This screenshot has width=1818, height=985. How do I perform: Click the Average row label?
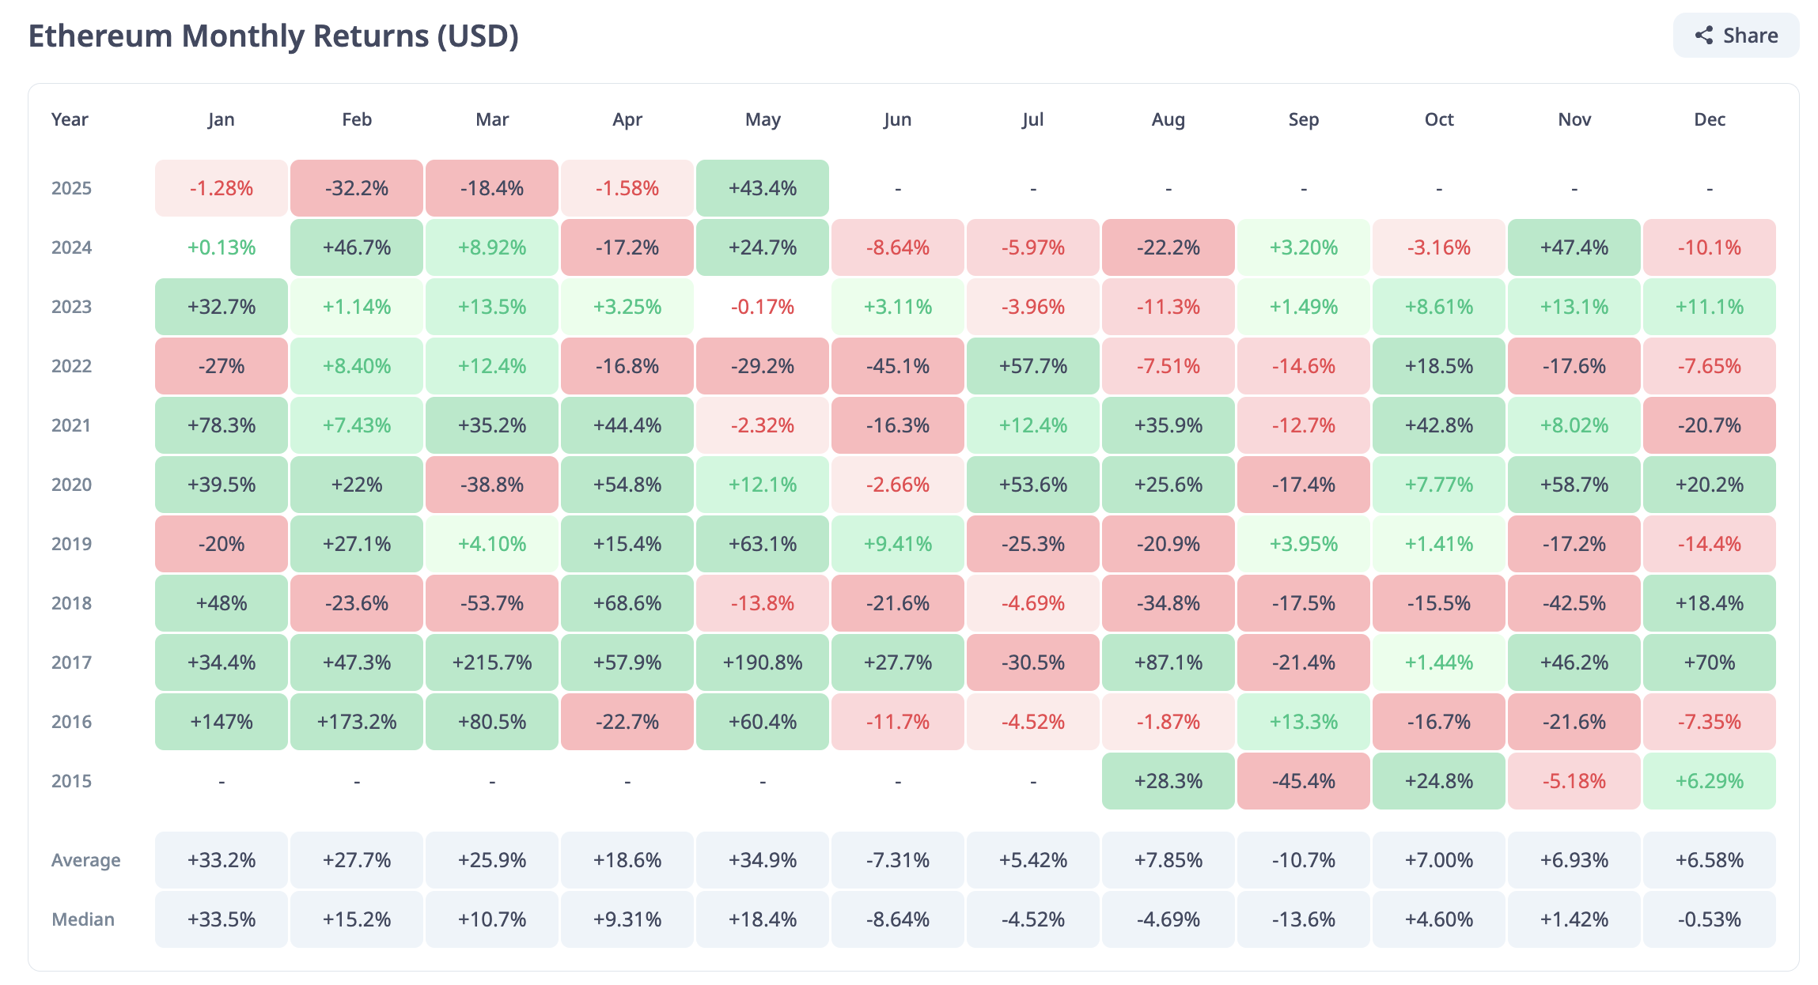pos(86,860)
